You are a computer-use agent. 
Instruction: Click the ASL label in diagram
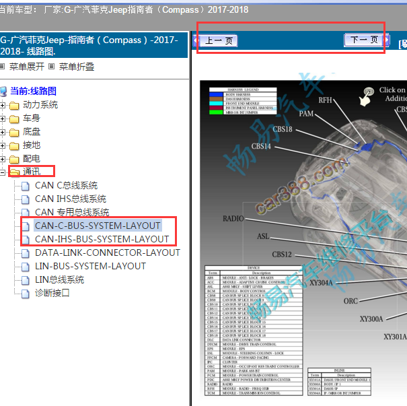point(263,236)
